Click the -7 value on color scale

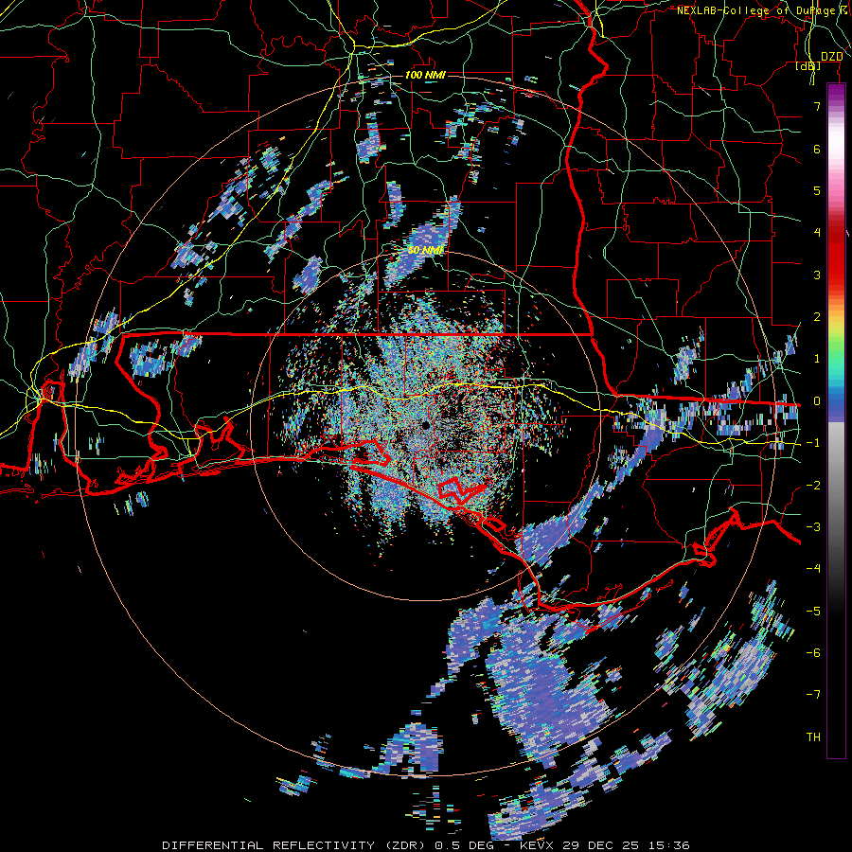[x=813, y=695]
